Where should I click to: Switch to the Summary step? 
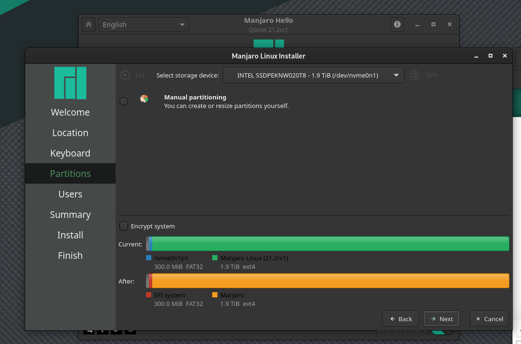point(70,215)
